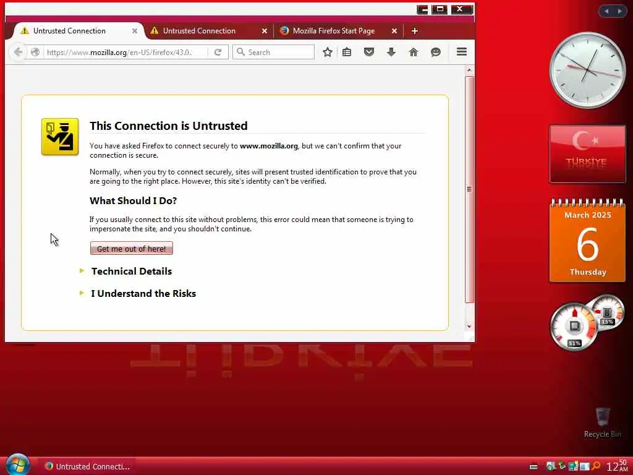Bookmark this page with the star icon
Image resolution: width=633 pixels, height=475 pixels.
tap(328, 52)
